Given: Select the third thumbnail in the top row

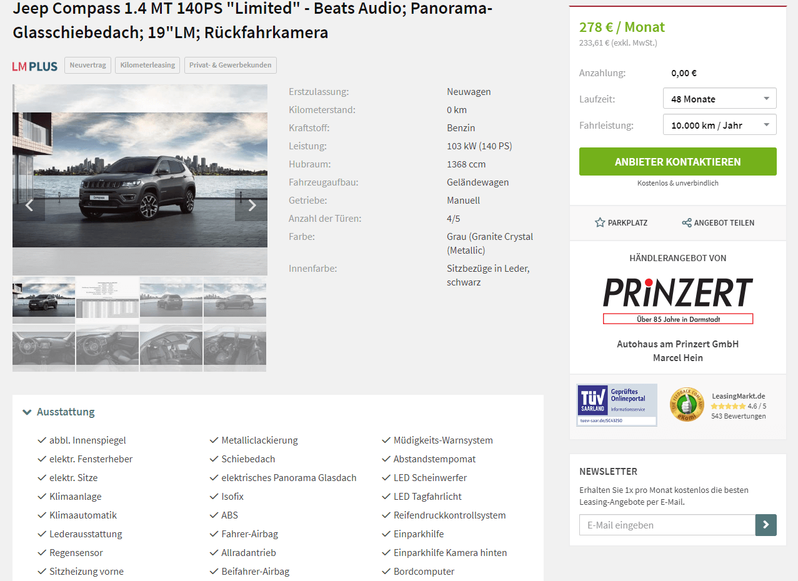Looking at the screenshot, I should [x=171, y=299].
